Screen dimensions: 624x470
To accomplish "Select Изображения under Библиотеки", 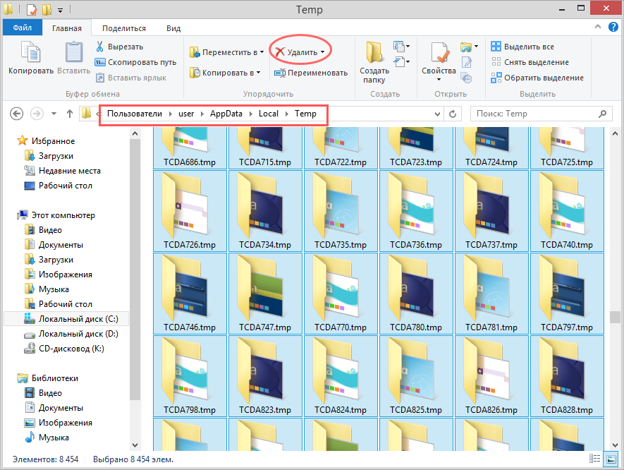I will pyautogui.click(x=66, y=423).
